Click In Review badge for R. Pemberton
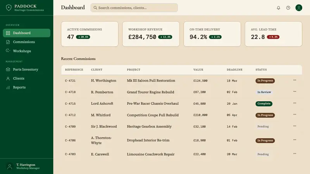 click(x=264, y=92)
